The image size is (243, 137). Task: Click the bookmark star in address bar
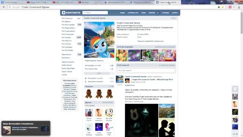pyautogui.click(x=223, y=7)
